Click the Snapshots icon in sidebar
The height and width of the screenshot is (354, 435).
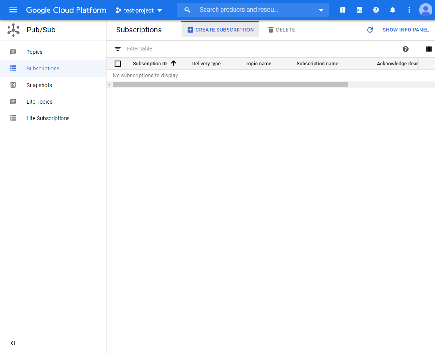(13, 85)
